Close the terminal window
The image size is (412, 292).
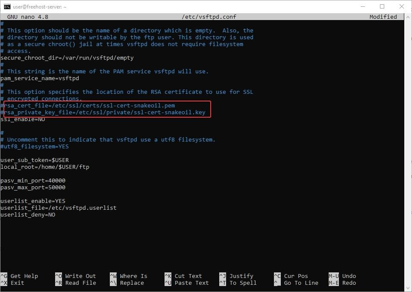[x=402, y=6]
